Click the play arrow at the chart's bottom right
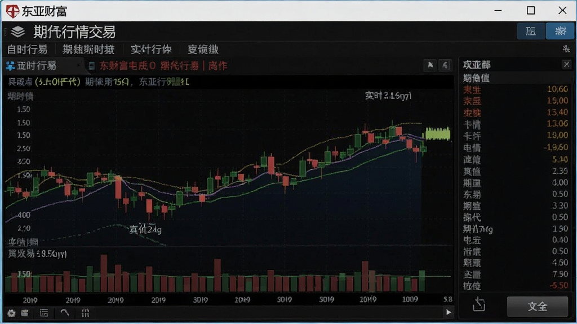The height and width of the screenshot is (324, 577). pyautogui.click(x=449, y=312)
